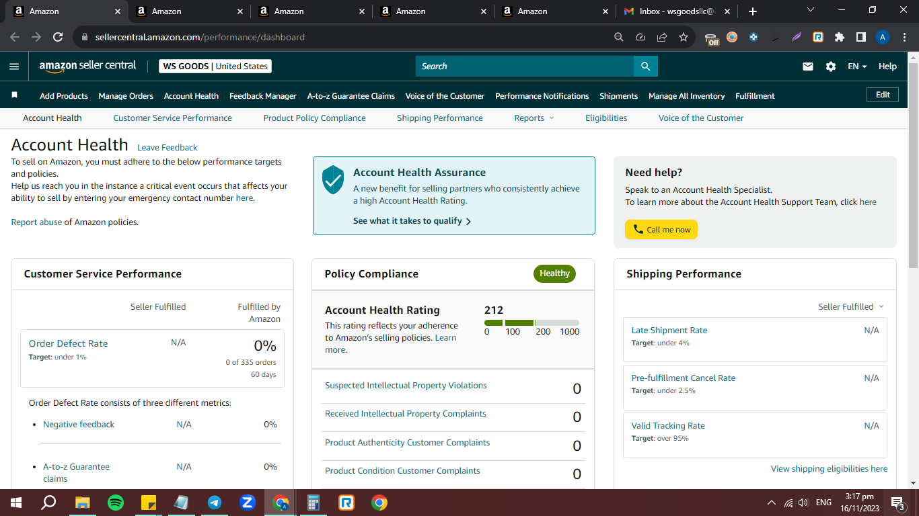Open Seller Central settings gear
This screenshot has height=516, width=919.
click(831, 67)
